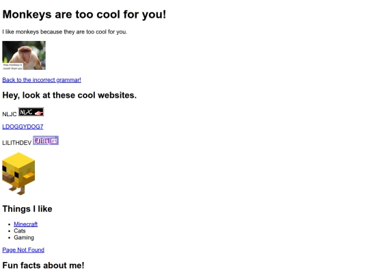Screen dimensions: 369x277
Task: Click the pointing hand on the NLJC badge
Action: point(39,113)
